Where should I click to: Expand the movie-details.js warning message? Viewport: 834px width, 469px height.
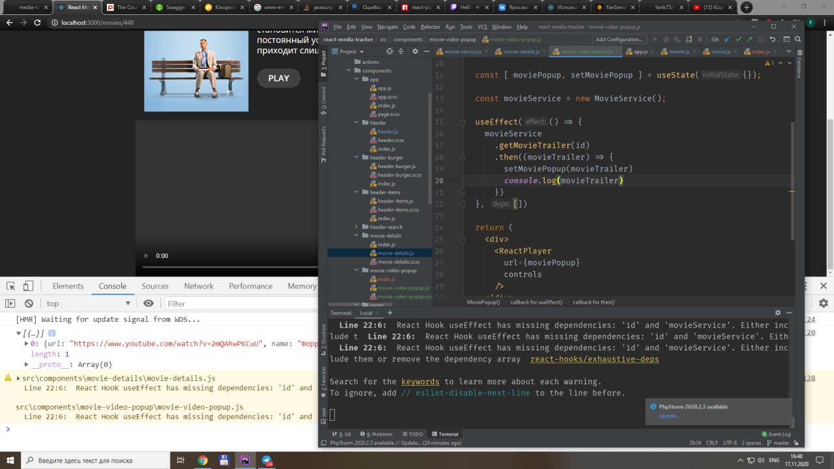coord(19,378)
